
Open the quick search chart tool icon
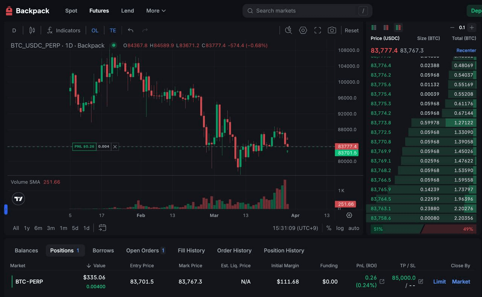coord(288,30)
